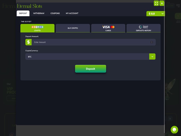181x136 pixels.
Task: Click the Deposit History clock icon
Action: (141, 27)
